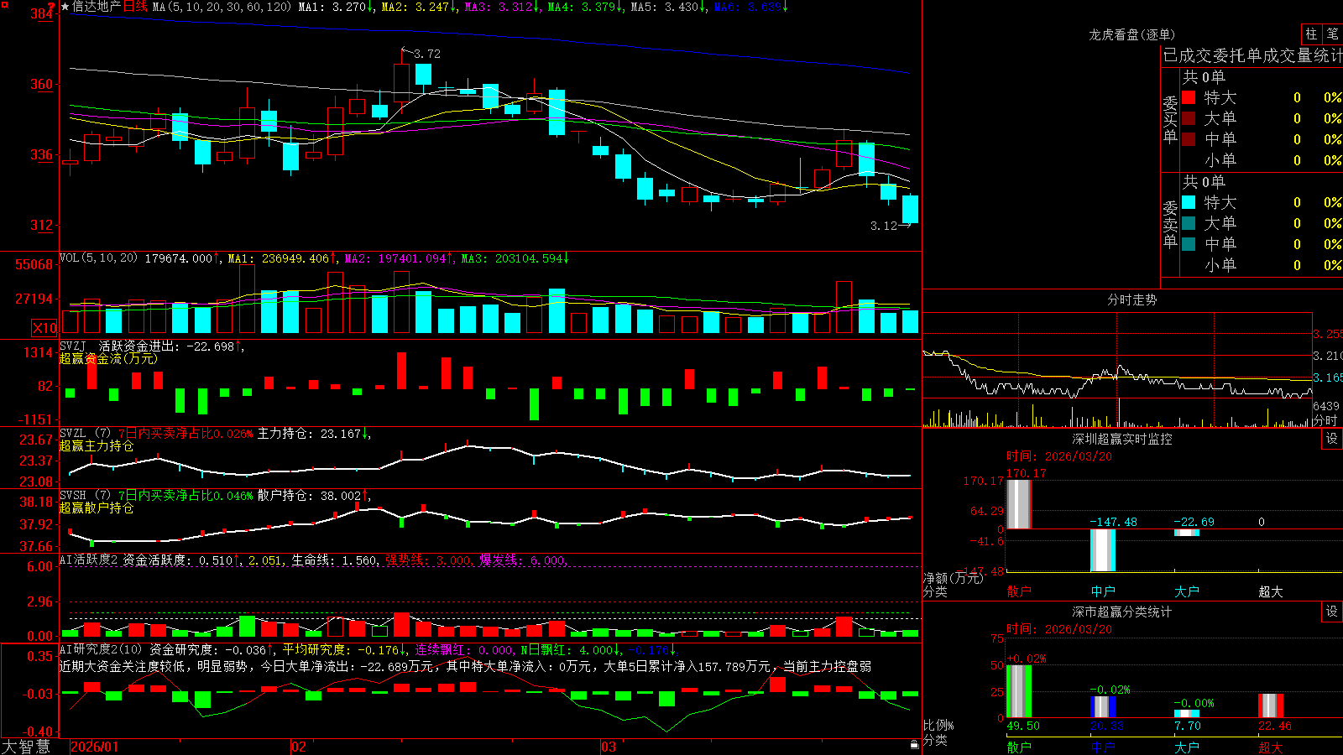Click the teal 大单 sell-order swatch
The height and width of the screenshot is (755, 1343).
point(1189,223)
